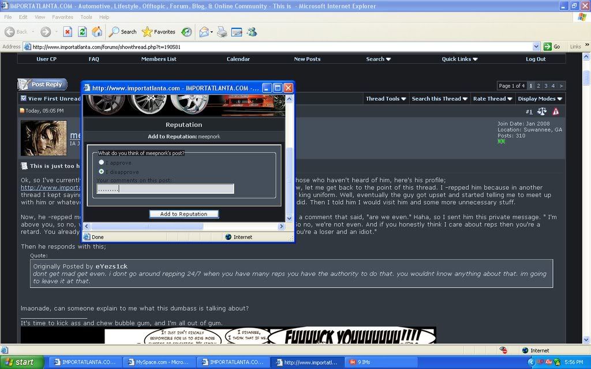Open the Tools menu in the menu bar
591x369 pixels.
tap(86, 17)
